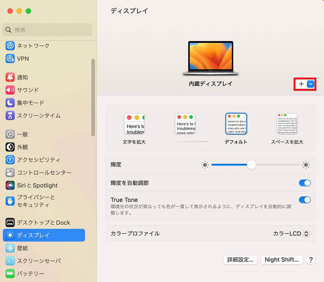Click the Night Shift... button
This screenshot has height=282, width=324.
pos(282,260)
